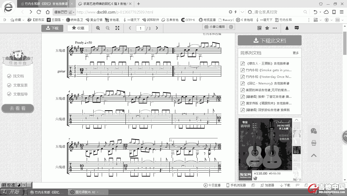347x196 pixels.
Task: Open notifications bell icon
Action: [287, 28]
